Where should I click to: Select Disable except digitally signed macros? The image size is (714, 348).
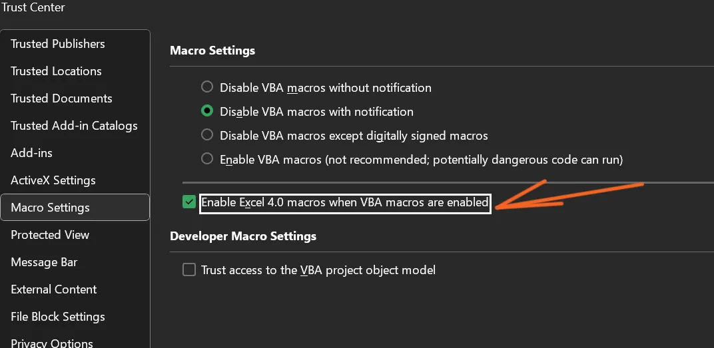(207, 135)
